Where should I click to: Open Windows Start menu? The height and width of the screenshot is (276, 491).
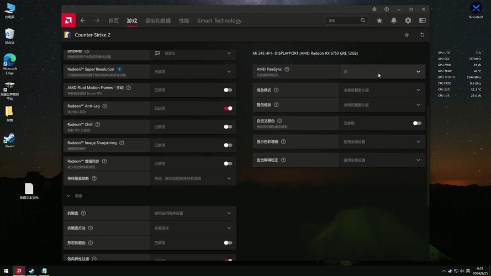6,271
